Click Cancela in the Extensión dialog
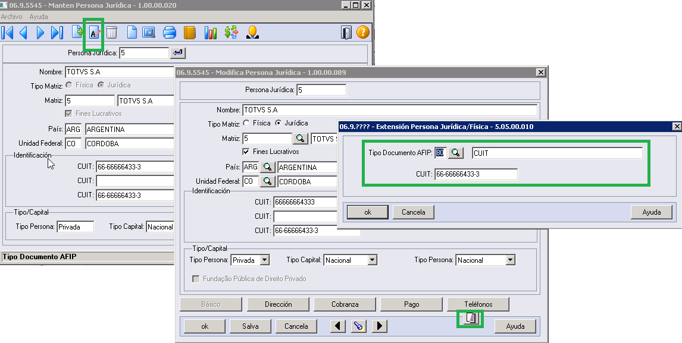682x343 pixels. (414, 212)
